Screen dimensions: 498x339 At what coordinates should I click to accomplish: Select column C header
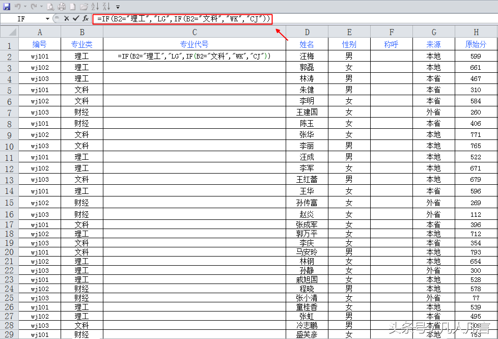pyautogui.click(x=195, y=32)
